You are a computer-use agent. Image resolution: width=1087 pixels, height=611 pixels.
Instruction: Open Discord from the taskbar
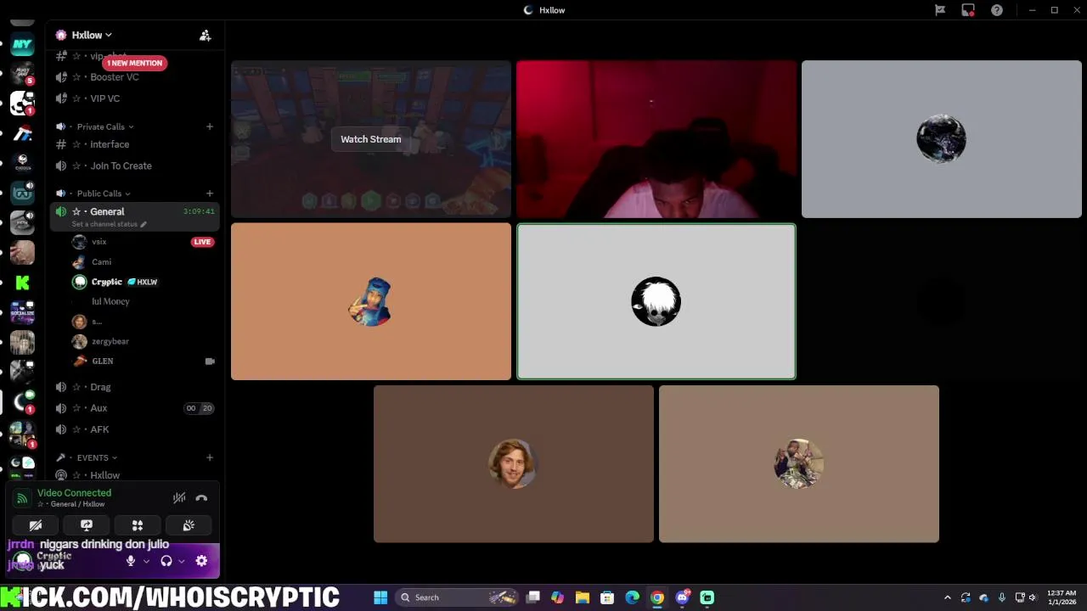[x=682, y=597]
